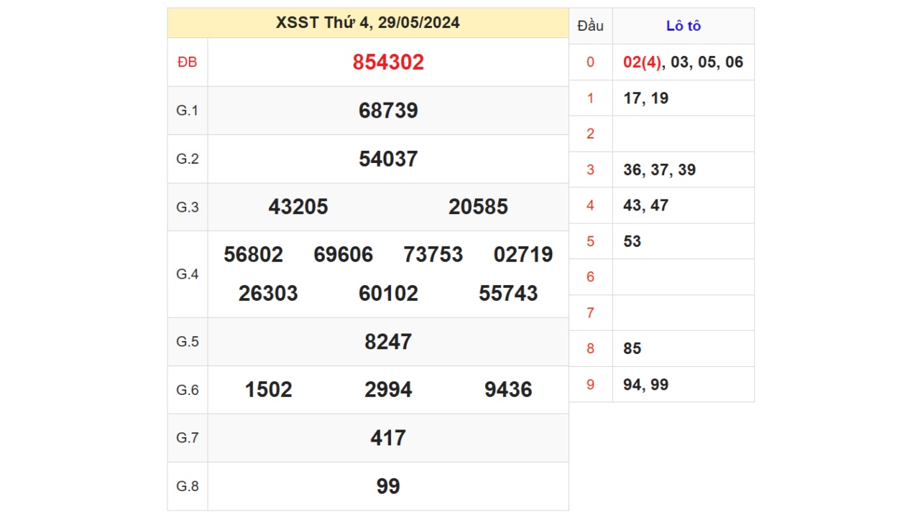Click head digit 9 in Đầu column
Viewport: 920px width, 517px height.
[591, 385]
